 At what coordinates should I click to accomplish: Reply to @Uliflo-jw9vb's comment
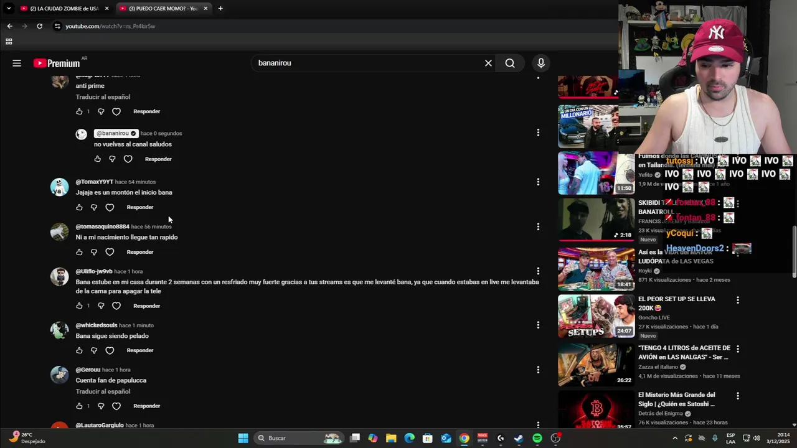[x=147, y=306]
